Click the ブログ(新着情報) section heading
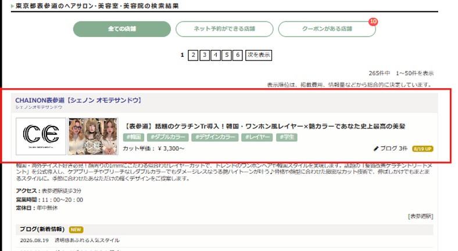This screenshot has height=251, width=458. 42,230
